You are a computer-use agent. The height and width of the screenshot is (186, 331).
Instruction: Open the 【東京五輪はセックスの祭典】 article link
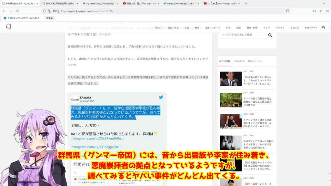(x=258, y=166)
